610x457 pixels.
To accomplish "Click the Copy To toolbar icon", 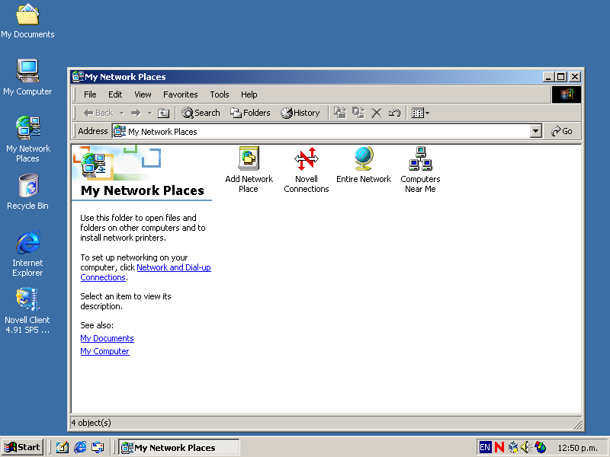I will coord(358,113).
